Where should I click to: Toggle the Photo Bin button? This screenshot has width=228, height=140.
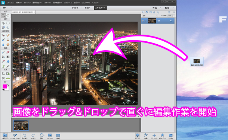click(x=5, y=136)
